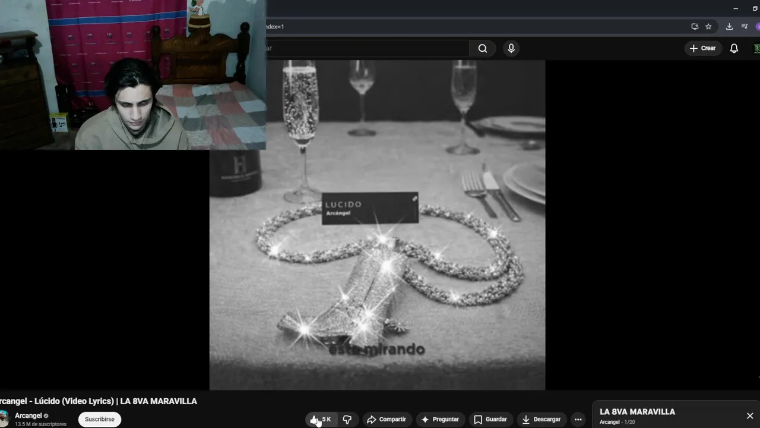Open the notifications bell
760x428 pixels.
[x=734, y=48]
